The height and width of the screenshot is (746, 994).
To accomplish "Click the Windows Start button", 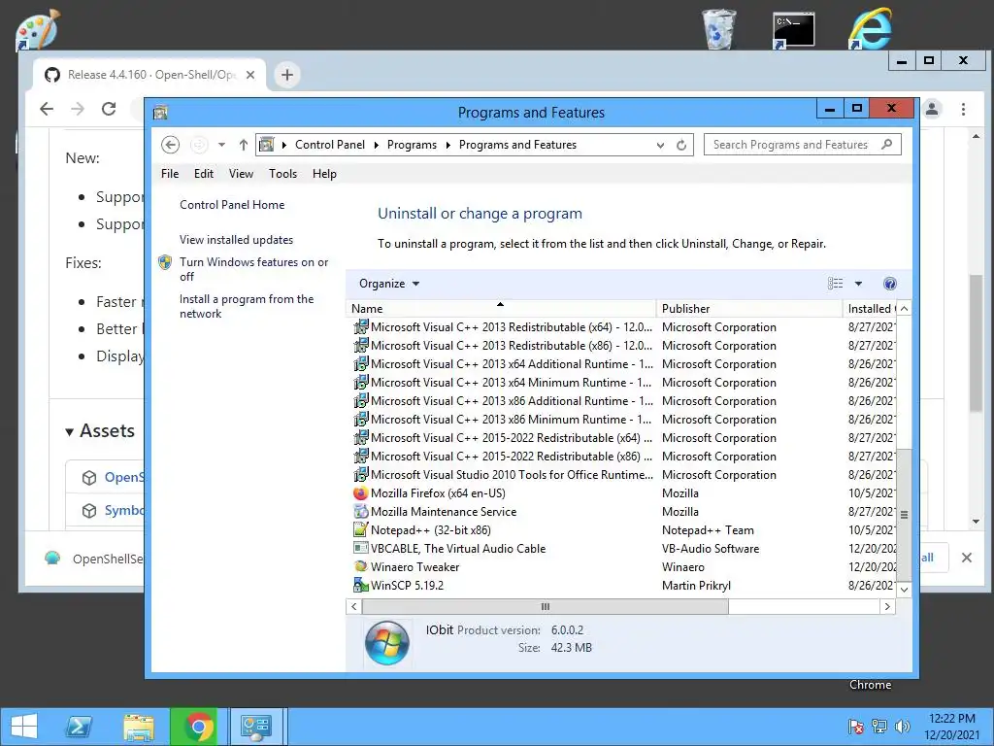I will pyautogui.click(x=24, y=727).
